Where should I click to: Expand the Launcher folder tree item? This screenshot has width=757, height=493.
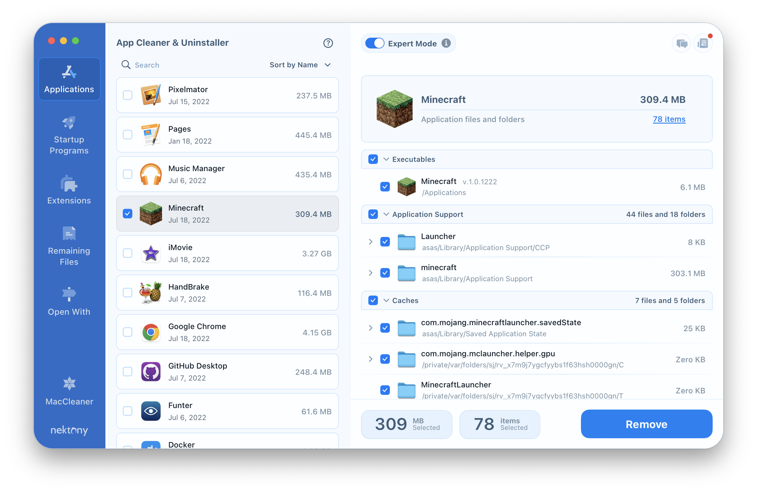click(x=370, y=241)
